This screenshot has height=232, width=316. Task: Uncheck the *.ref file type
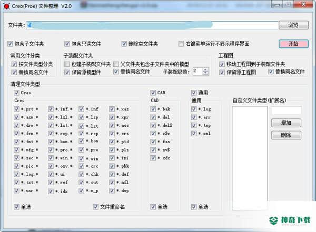tap(51, 182)
